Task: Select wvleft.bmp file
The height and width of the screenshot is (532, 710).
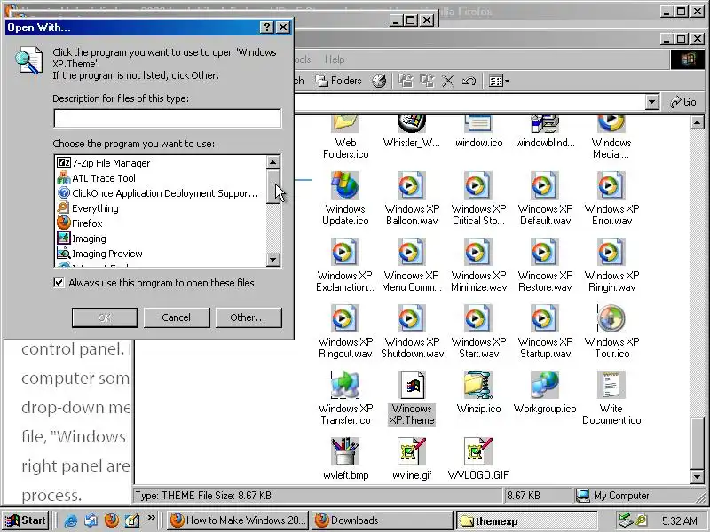Action: [345, 458]
